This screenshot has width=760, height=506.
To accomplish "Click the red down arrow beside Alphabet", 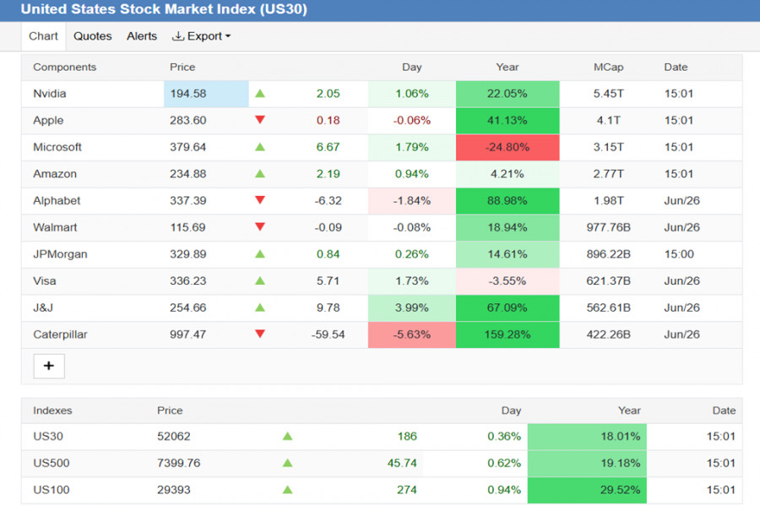I will pos(260,200).
